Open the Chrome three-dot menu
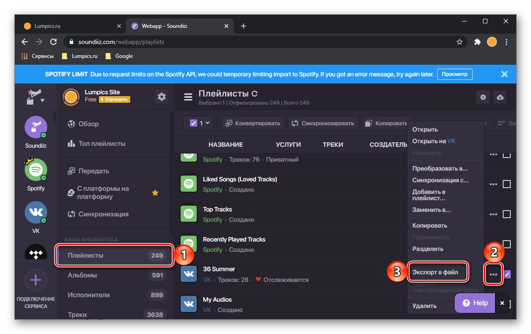Screen dimensions: 531x334 [x=506, y=42]
